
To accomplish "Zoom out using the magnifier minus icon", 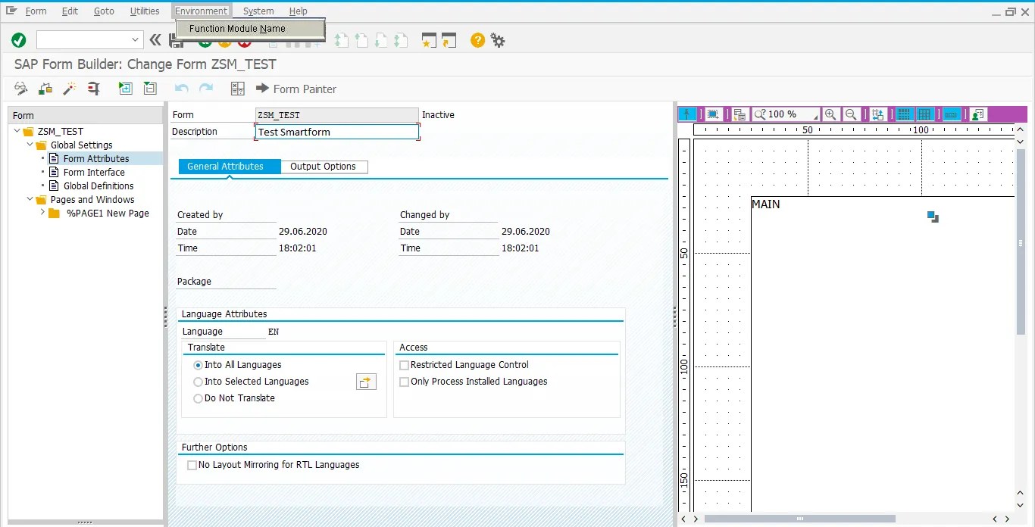I will [851, 114].
